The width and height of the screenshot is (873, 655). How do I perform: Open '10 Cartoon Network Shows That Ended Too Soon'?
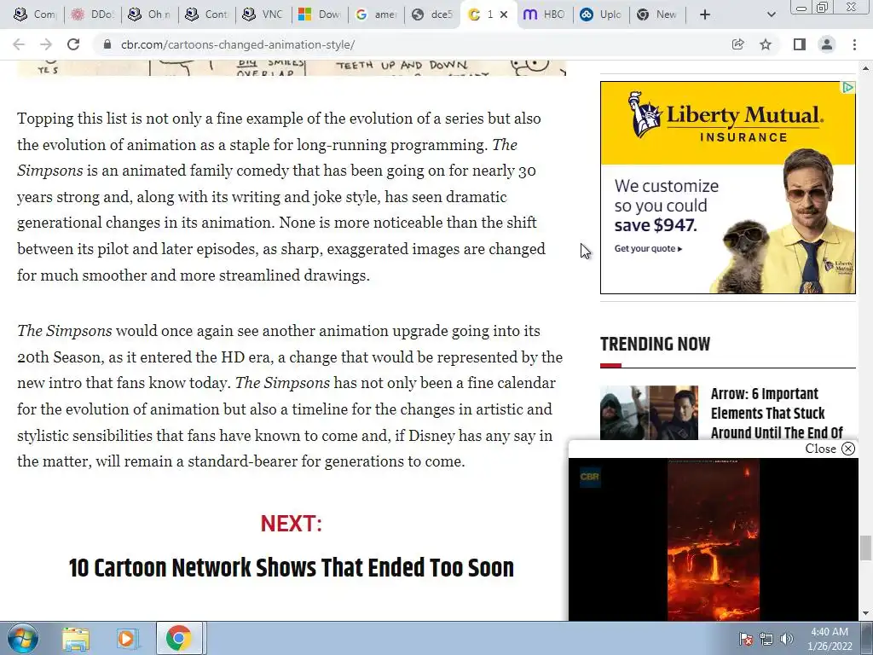[x=292, y=567]
